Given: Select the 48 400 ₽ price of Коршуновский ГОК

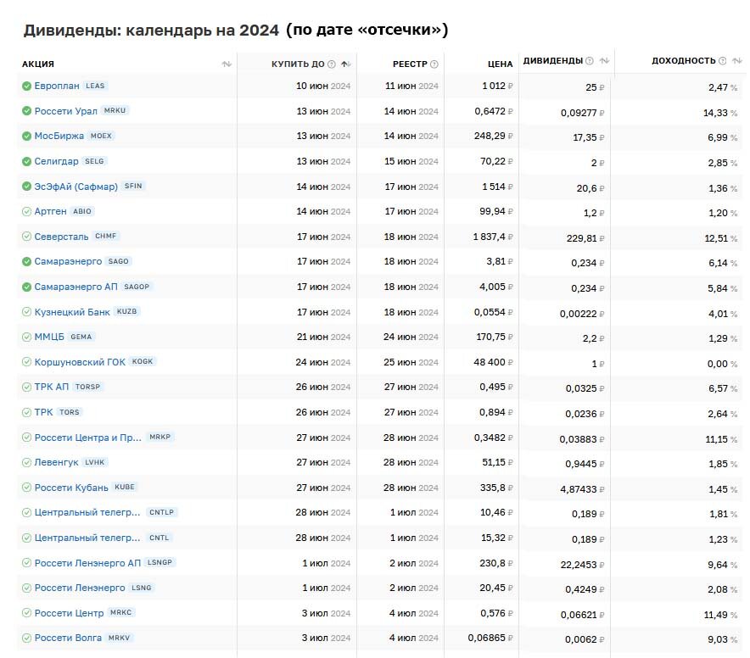Looking at the screenshot, I should point(493,362).
